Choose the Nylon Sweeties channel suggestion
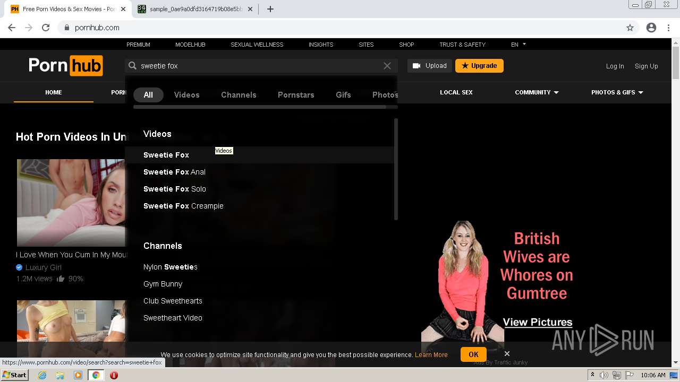 pyautogui.click(x=170, y=267)
